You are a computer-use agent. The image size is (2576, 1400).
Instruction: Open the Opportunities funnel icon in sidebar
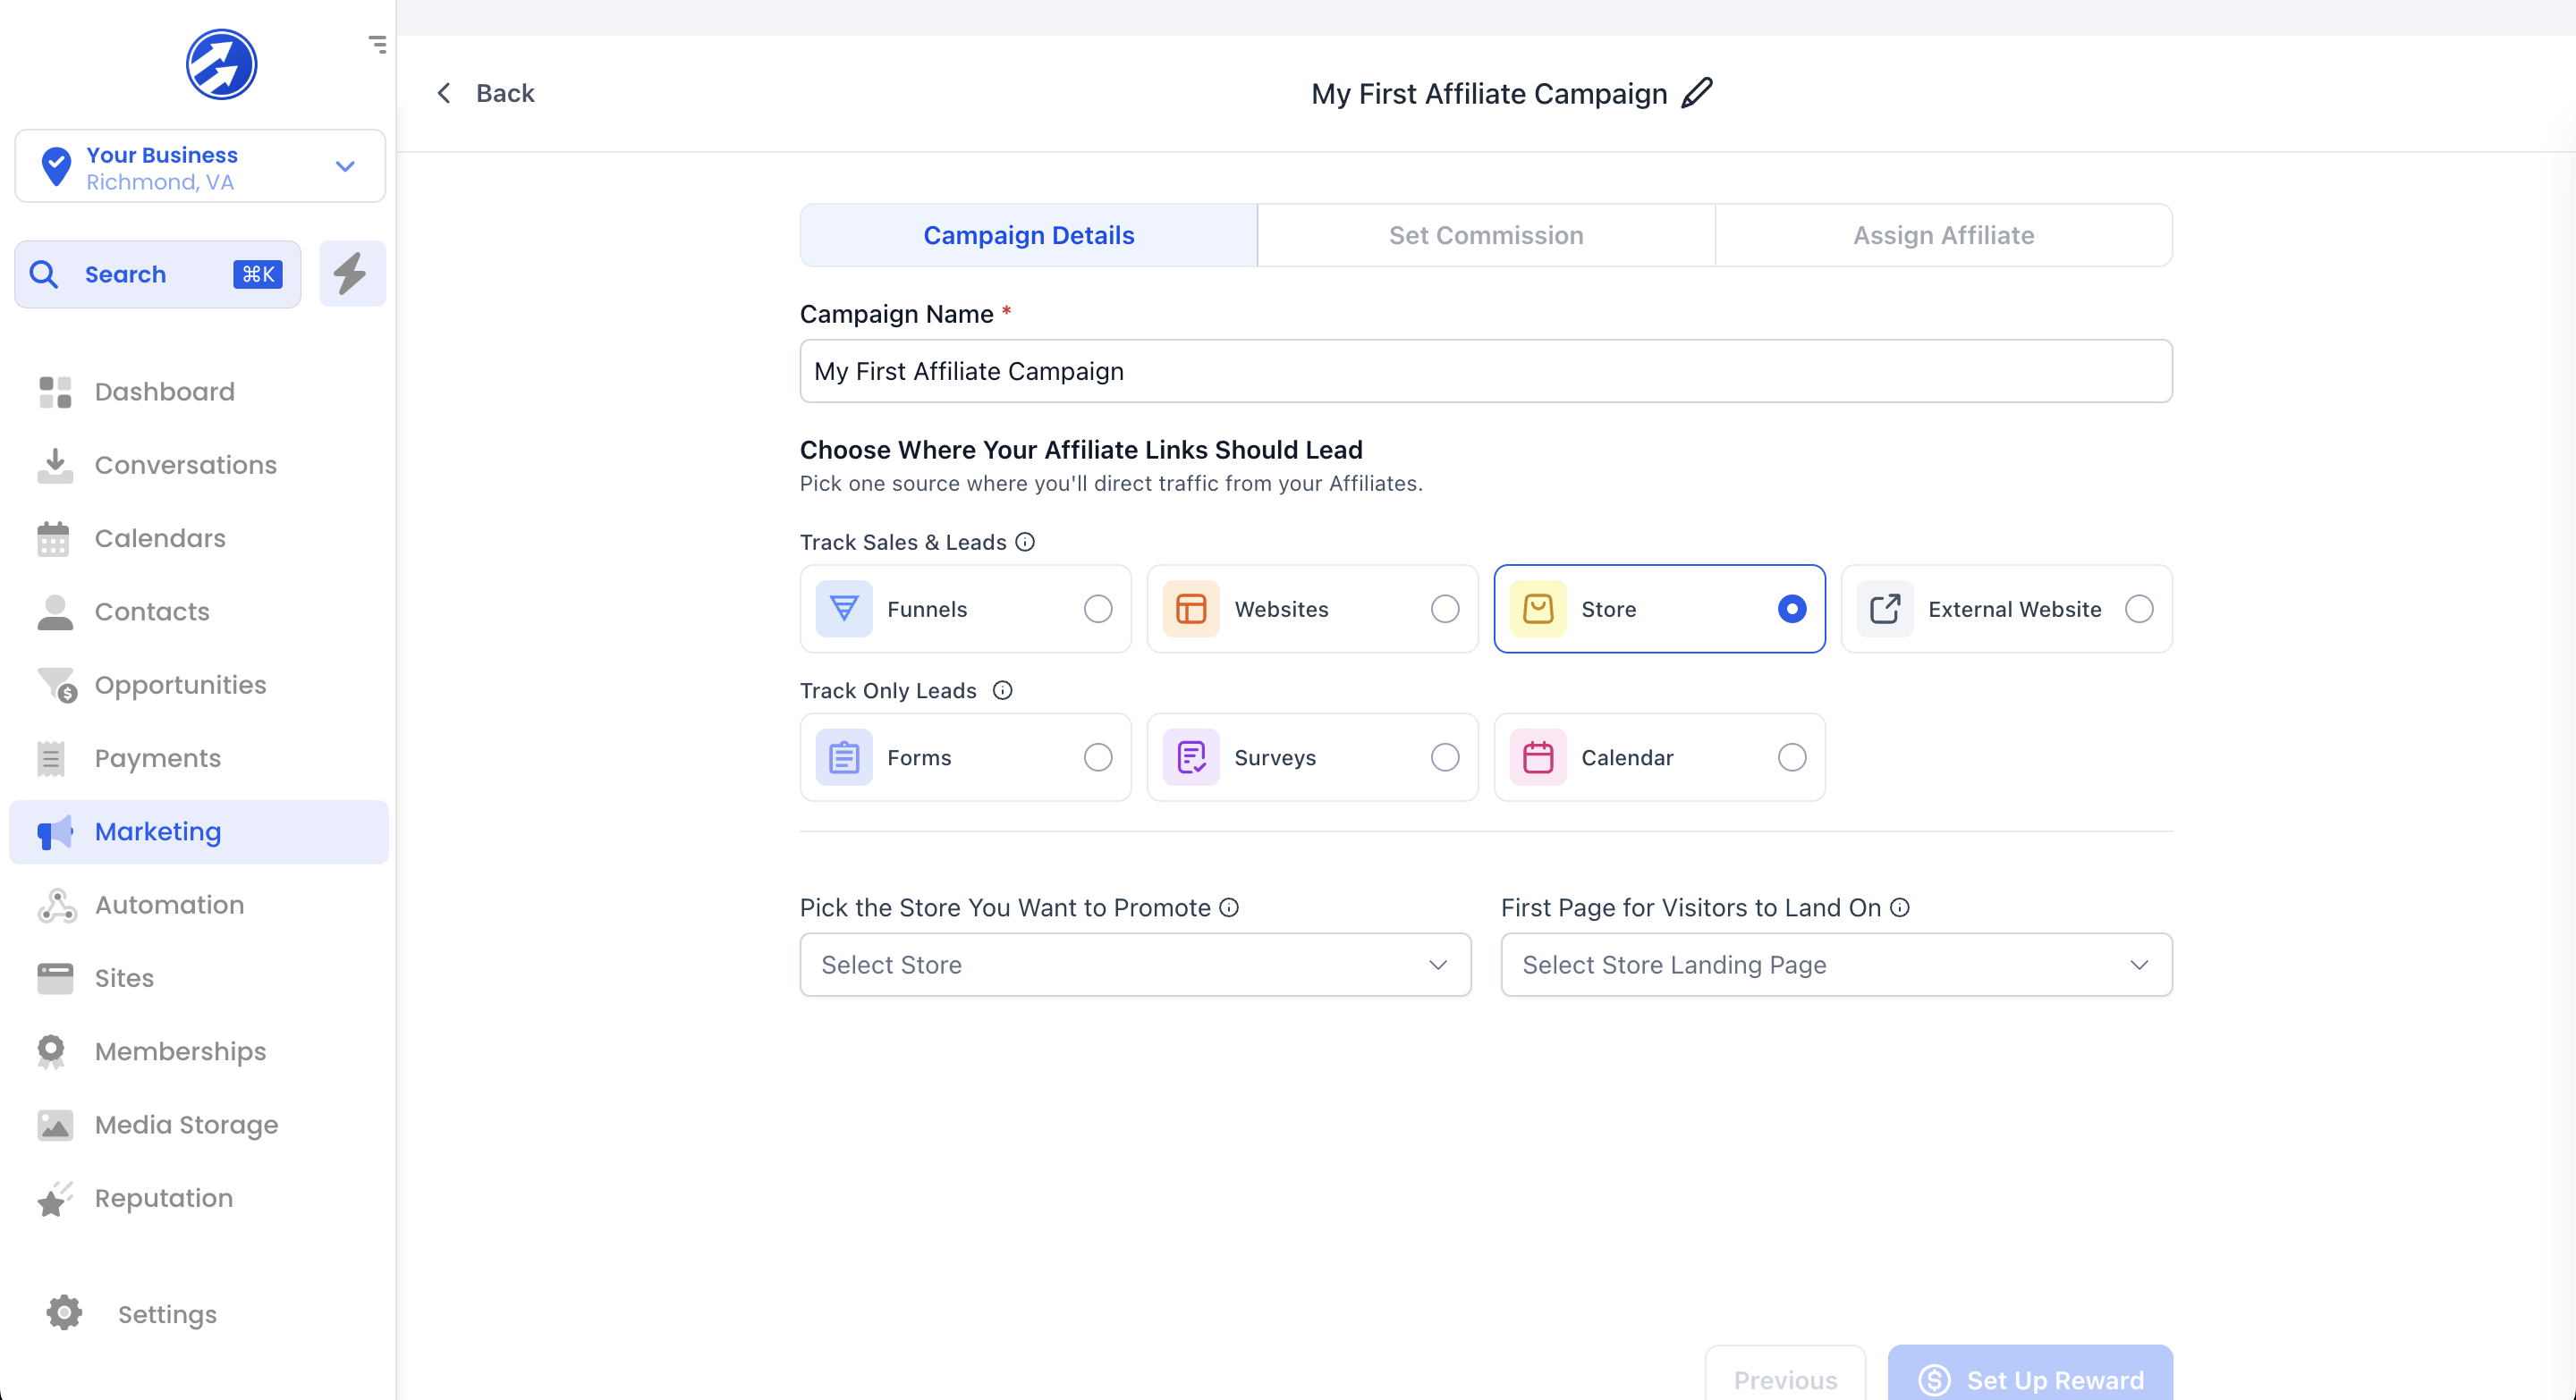pyautogui.click(x=56, y=685)
